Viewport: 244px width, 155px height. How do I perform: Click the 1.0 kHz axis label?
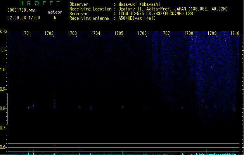coord(3,70)
